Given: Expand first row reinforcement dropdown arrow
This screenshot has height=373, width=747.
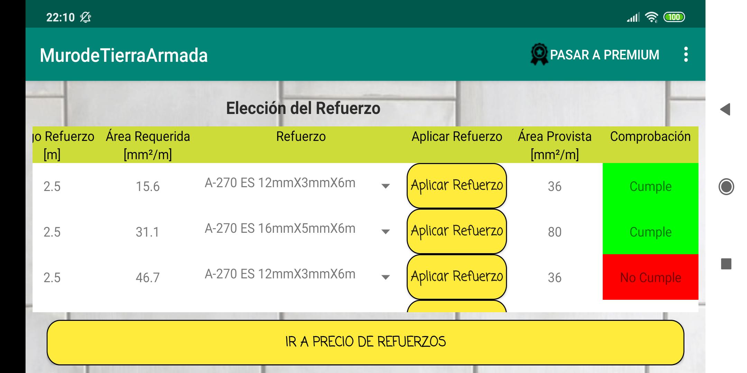Looking at the screenshot, I should (385, 186).
